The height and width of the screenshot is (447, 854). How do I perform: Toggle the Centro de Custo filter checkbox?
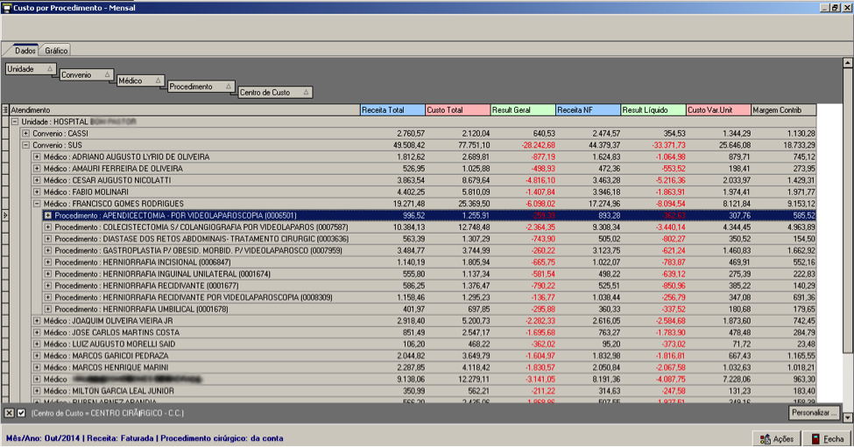(x=21, y=413)
